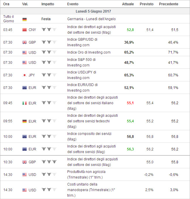This screenshot has height=199, width=190.
Task: Click the bull impact icons in the CNY row
Action: point(49,30)
